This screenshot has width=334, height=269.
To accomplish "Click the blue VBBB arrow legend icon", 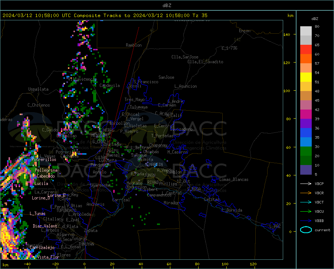I will (x=306, y=221).
